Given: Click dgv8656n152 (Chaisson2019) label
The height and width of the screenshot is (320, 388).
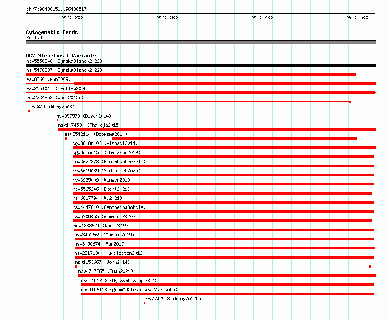Looking at the screenshot, I should [106, 152].
